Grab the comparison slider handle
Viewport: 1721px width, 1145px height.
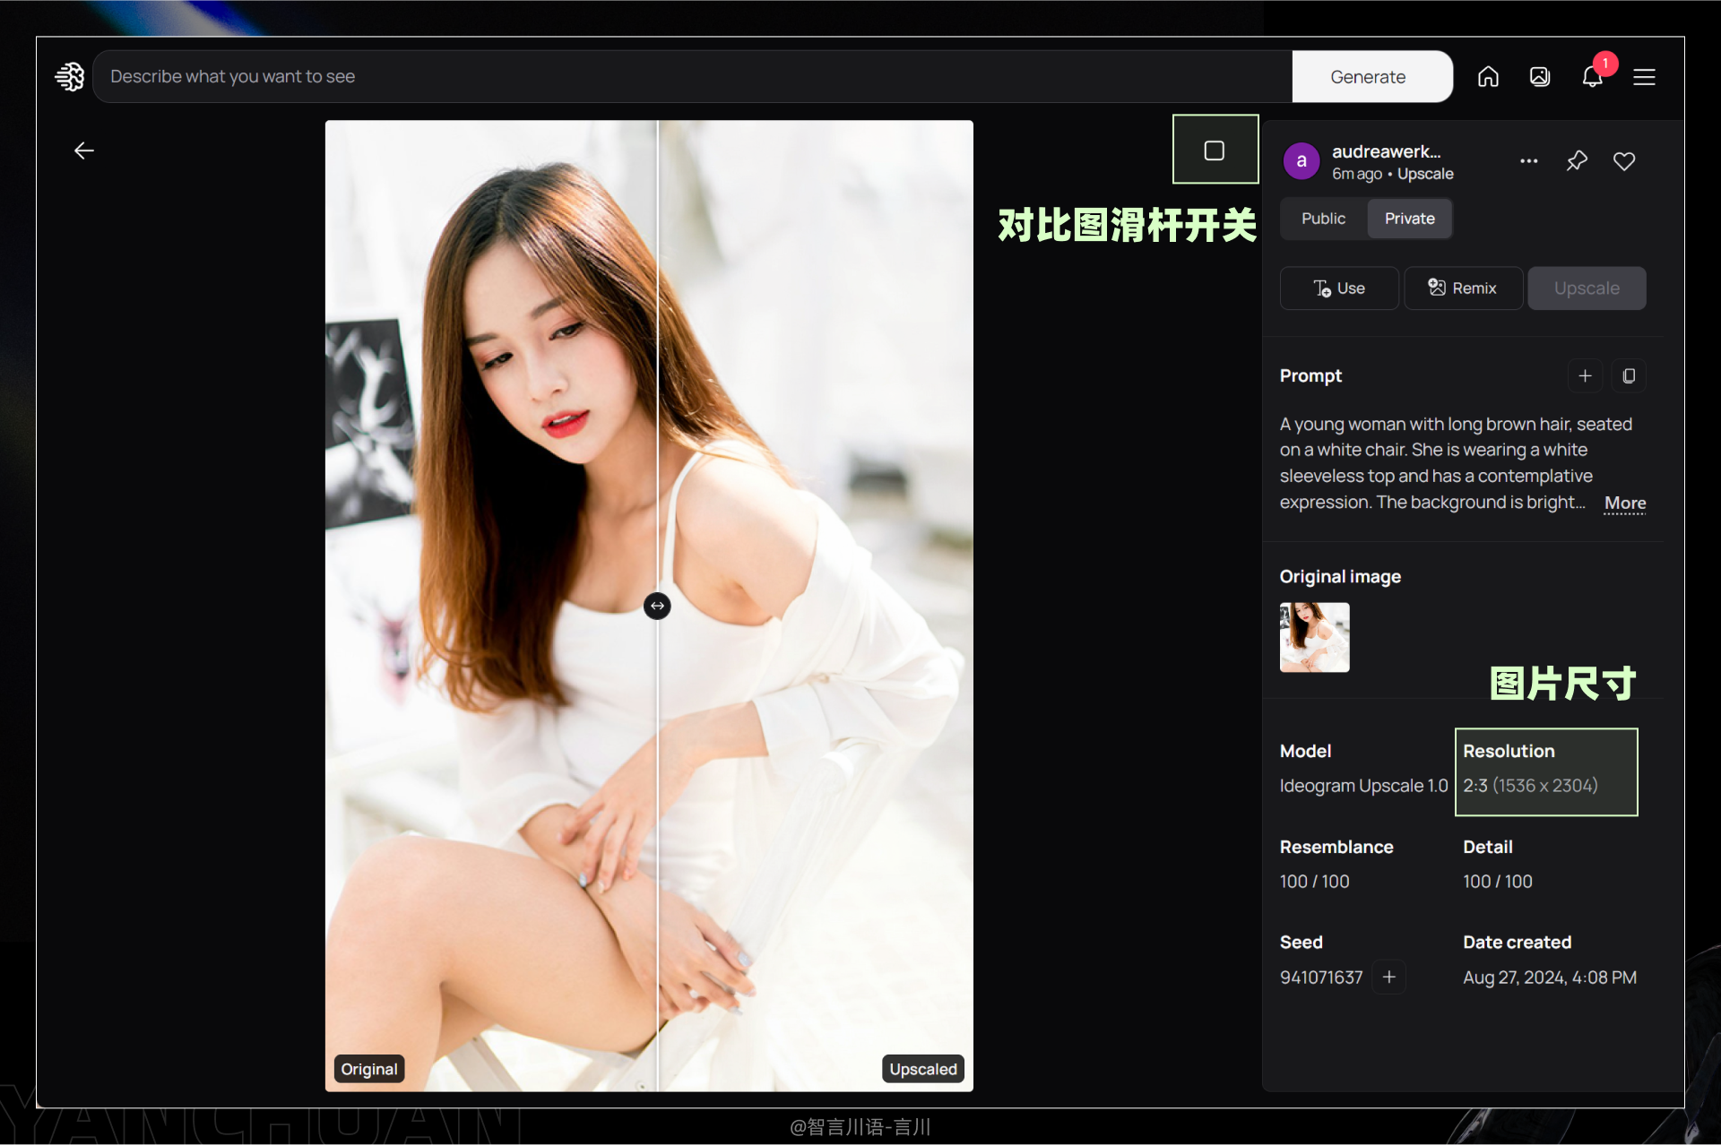(657, 607)
